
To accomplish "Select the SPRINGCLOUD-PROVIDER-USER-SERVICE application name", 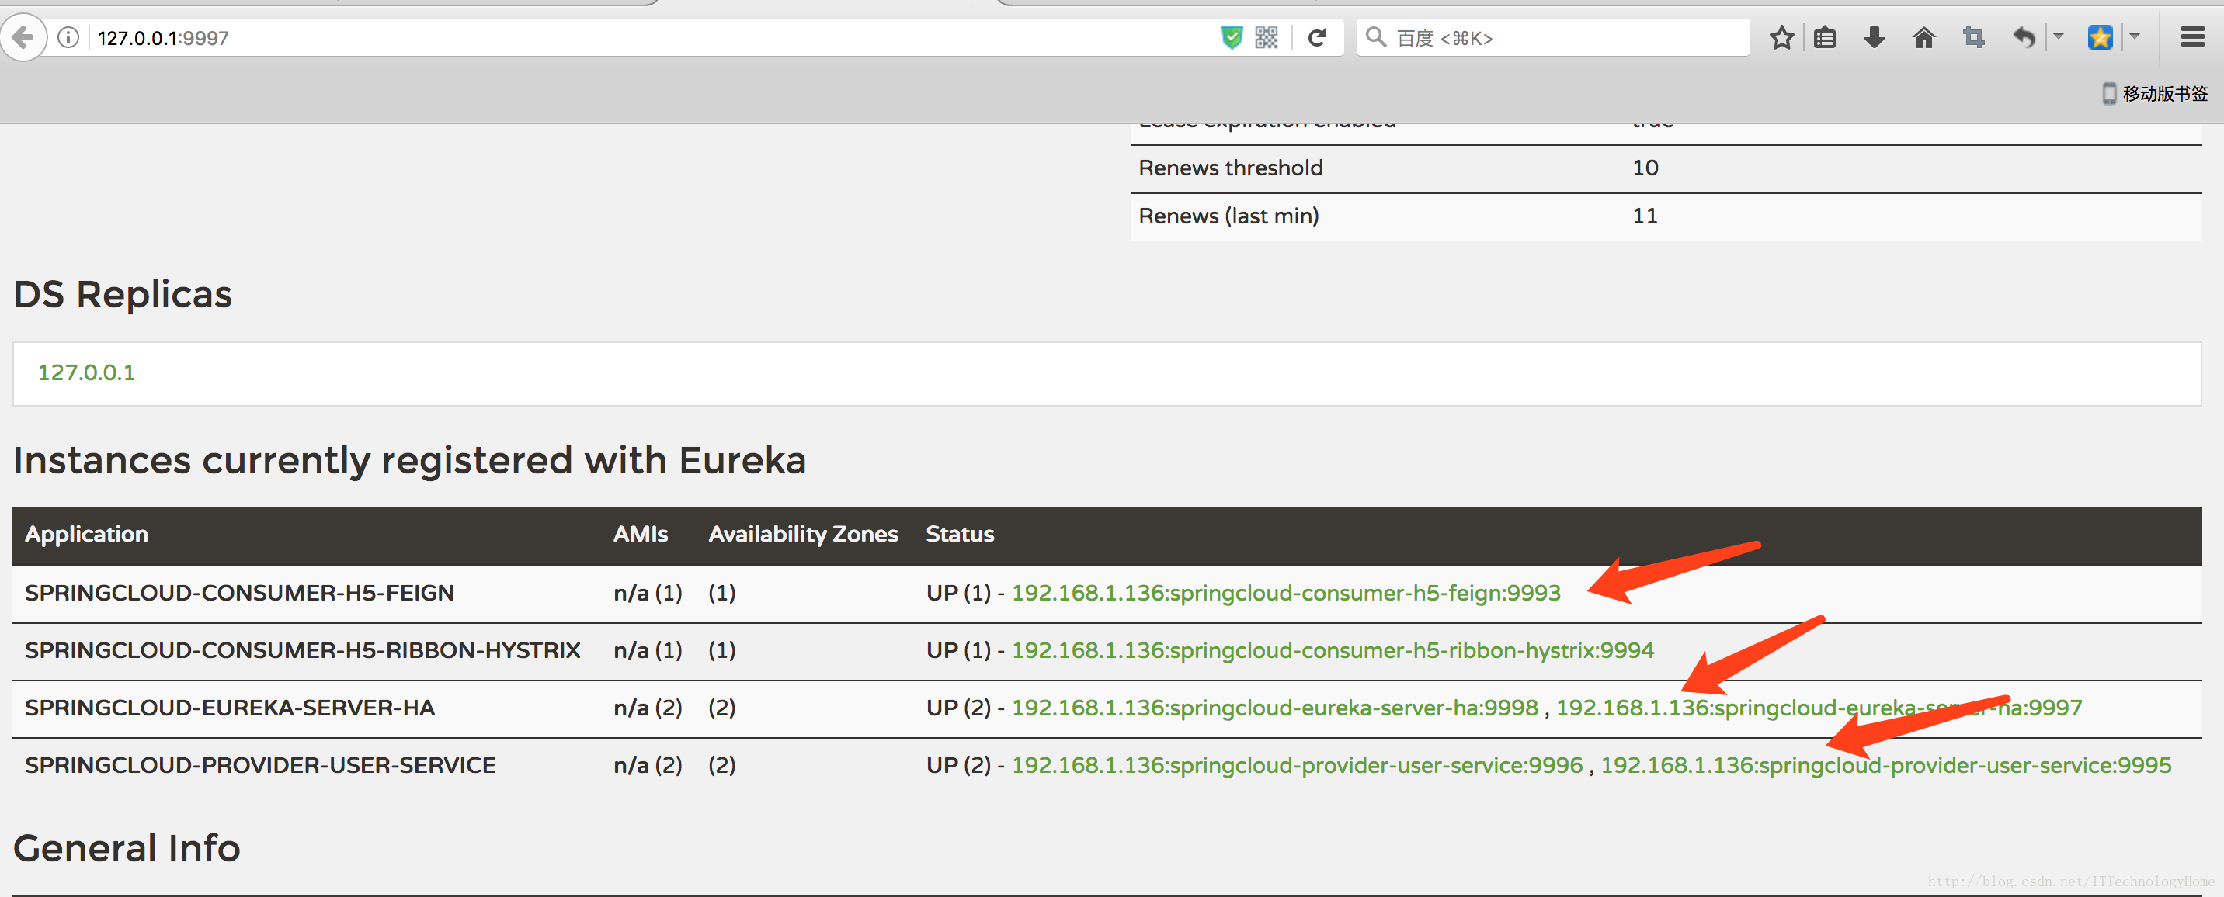I will (x=260, y=765).
